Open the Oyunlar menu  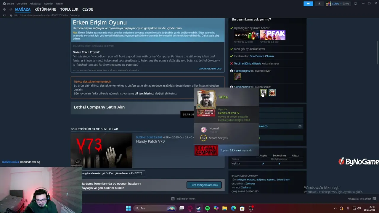pos(49,4)
